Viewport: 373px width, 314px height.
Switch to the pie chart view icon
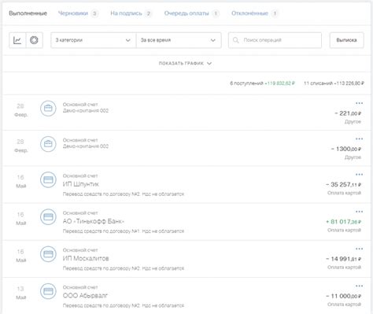pyautogui.click(x=34, y=40)
